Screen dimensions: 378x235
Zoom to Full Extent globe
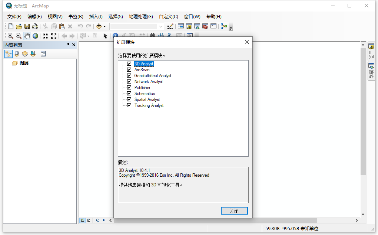coord(36,36)
